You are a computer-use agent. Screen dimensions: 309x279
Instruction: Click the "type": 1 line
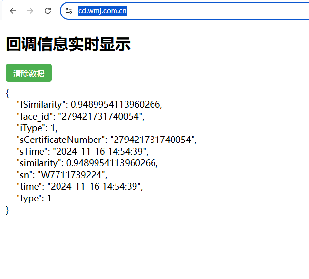(34, 198)
